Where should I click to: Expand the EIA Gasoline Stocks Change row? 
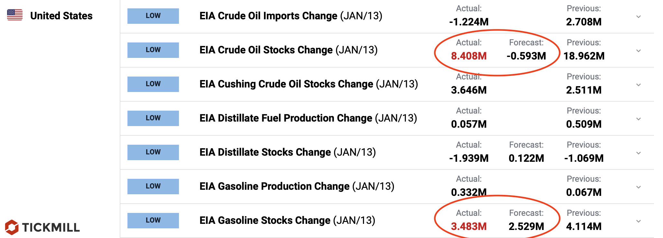pos(639,221)
